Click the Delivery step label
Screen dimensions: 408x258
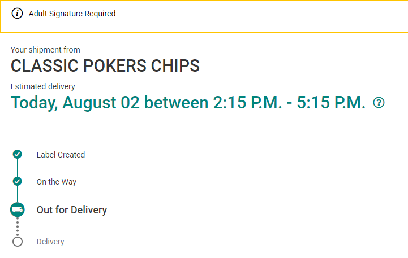50,242
